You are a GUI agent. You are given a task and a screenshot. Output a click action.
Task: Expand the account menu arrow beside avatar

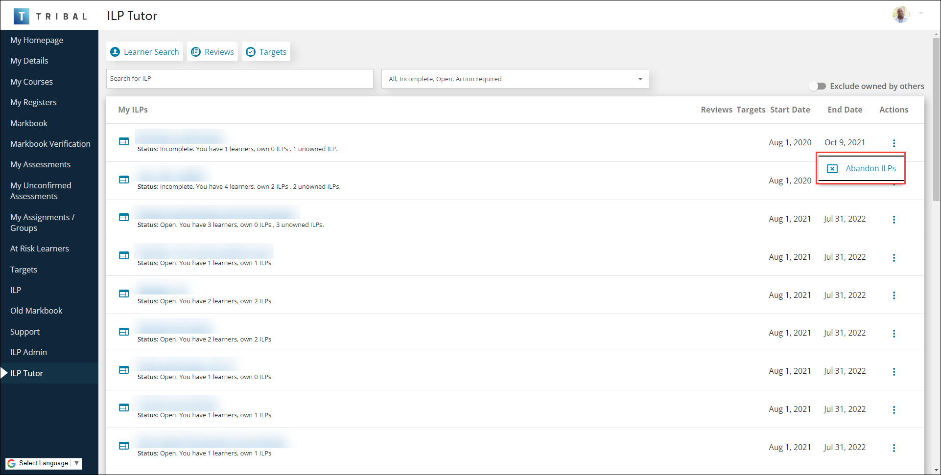pyautogui.click(x=921, y=14)
